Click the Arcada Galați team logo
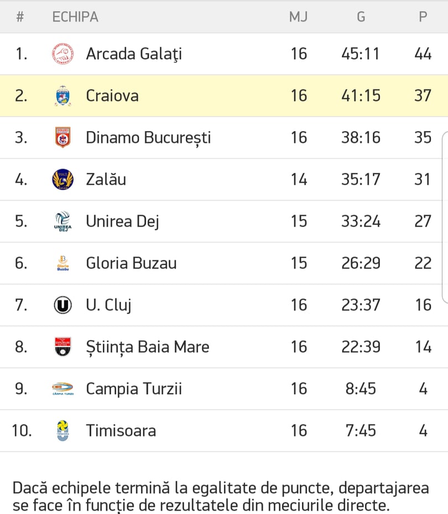448x514 pixels. [62, 54]
